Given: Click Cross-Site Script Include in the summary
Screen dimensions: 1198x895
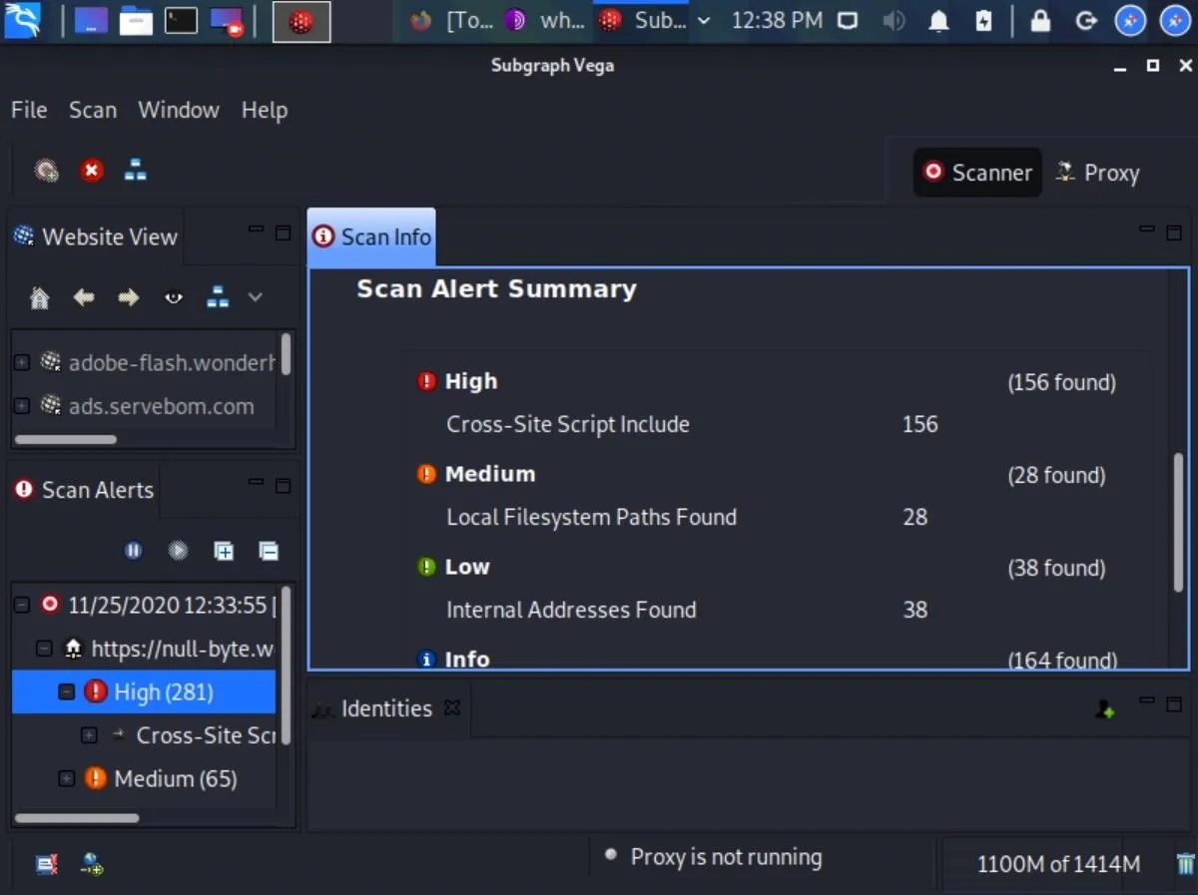Looking at the screenshot, I should [x=567, y=424].
